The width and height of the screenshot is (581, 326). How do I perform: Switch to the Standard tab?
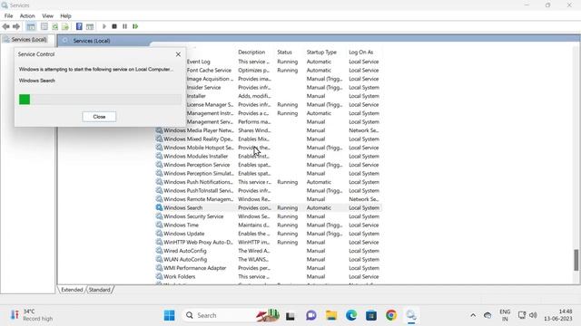(99, 290)
